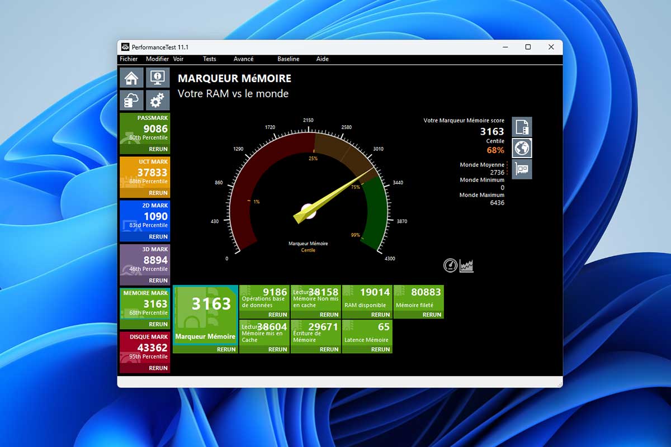Click the cloud baseline upload icon
671x447 pixels.
tap(131, 100)
